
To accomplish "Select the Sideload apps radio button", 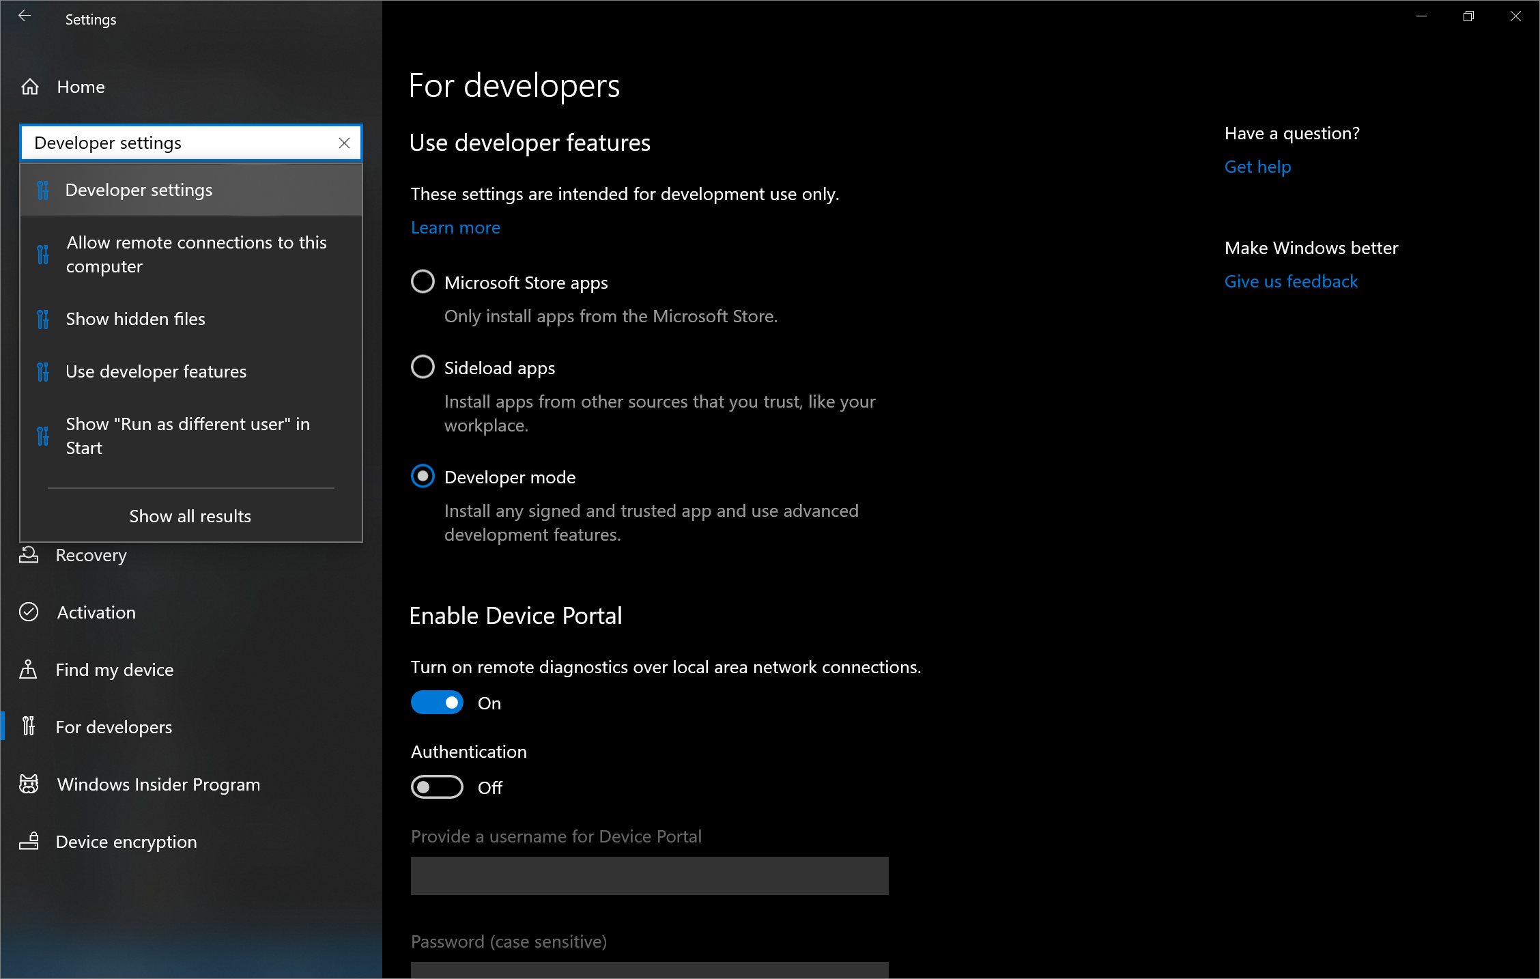I will 423,368.
